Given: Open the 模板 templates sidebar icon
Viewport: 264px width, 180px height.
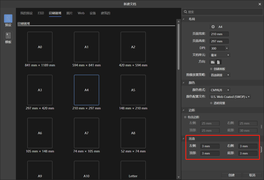Looking at the screenshot, I should (x=8, y=35).
